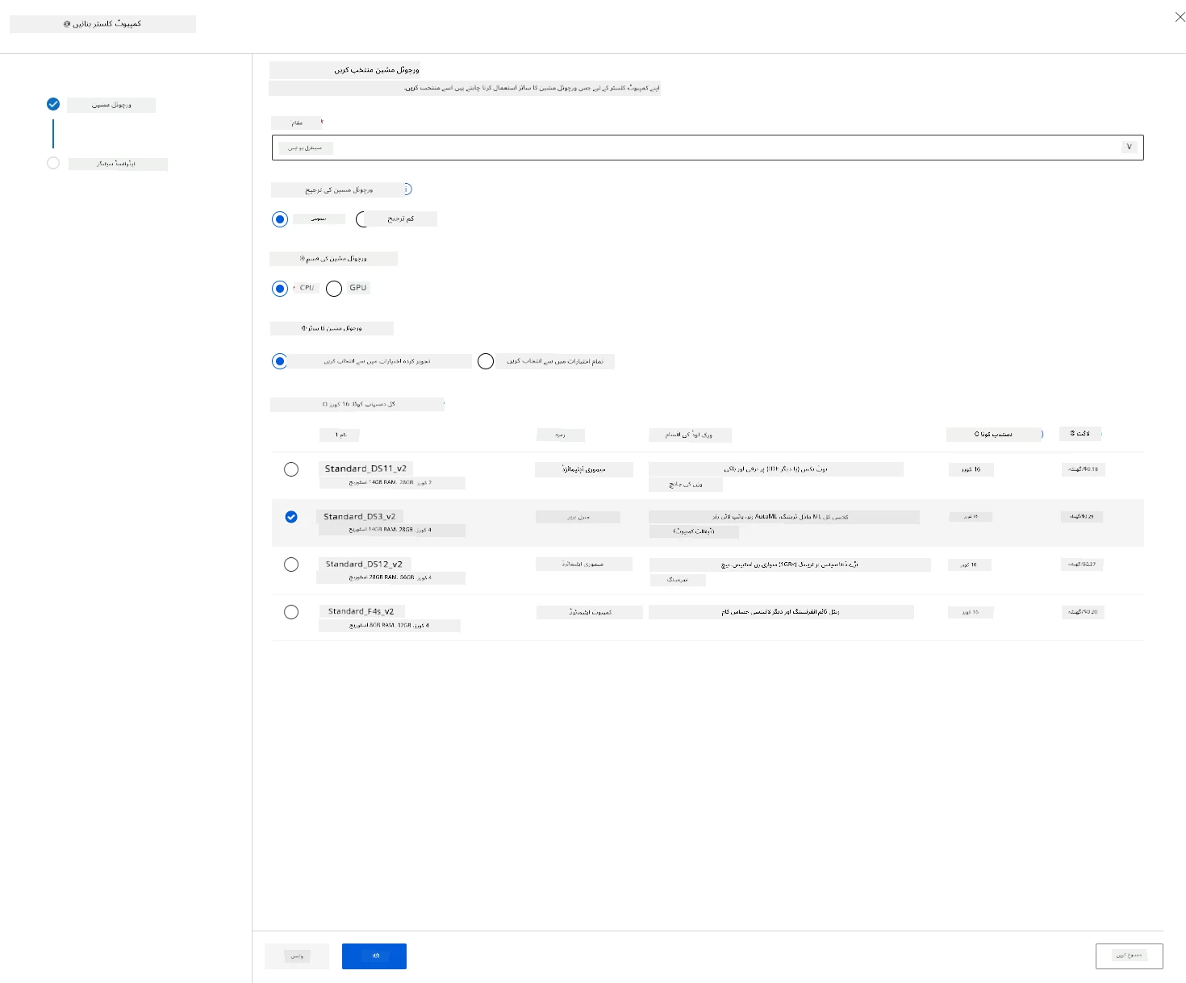Click the total available quota 16 cores text

coord(358,404)
